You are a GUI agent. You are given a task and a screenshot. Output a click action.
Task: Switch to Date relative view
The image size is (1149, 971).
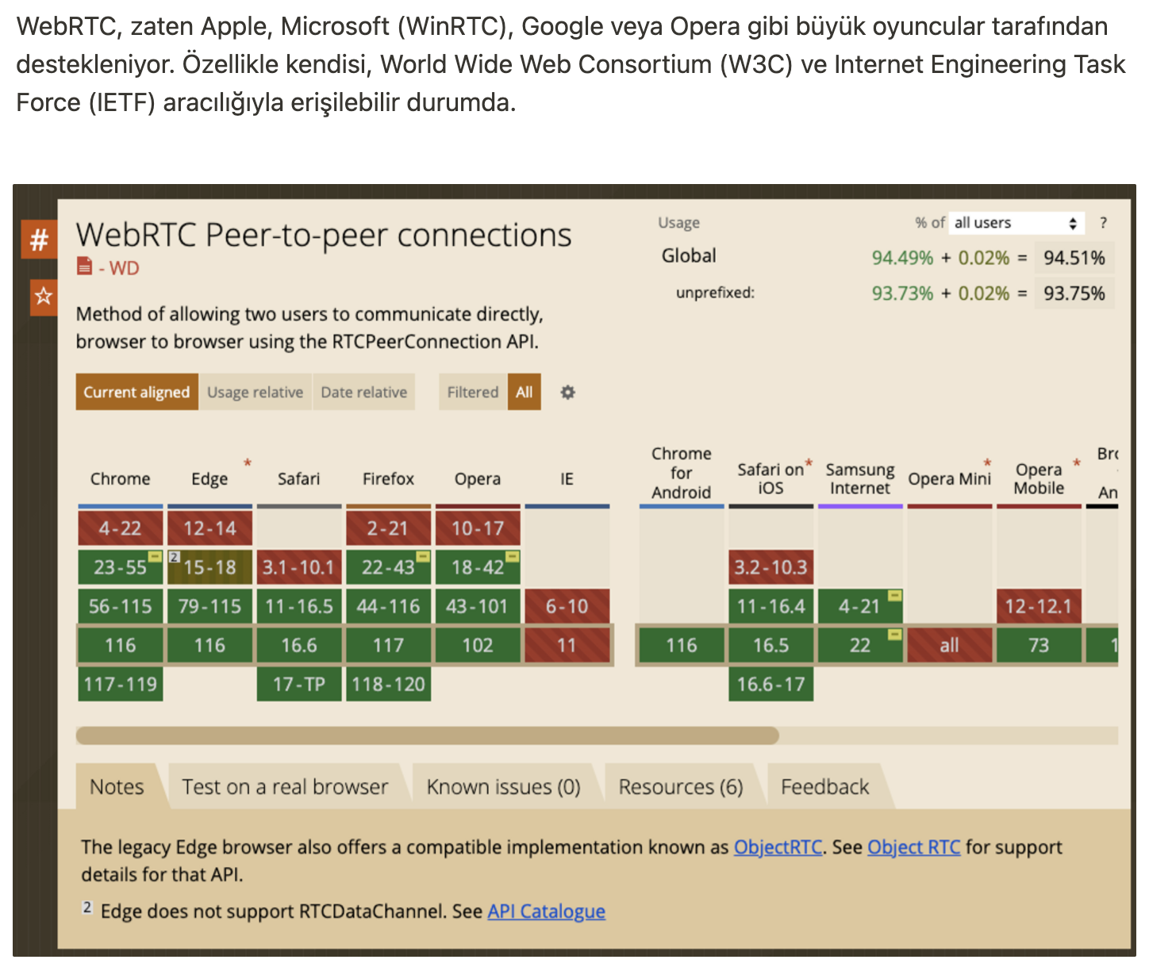pos(364,392)
